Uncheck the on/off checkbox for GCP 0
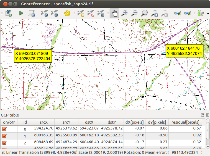This screenshot has height=156, width=210. (x=4, y=129)
